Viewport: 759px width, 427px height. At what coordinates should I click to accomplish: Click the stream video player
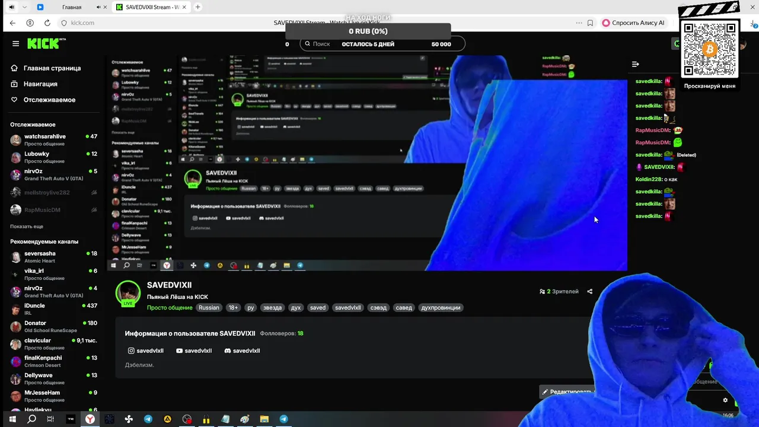(367, 163)
